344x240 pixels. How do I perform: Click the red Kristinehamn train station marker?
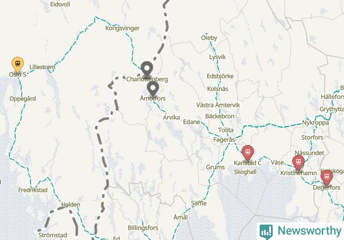[x=298, y=163]
